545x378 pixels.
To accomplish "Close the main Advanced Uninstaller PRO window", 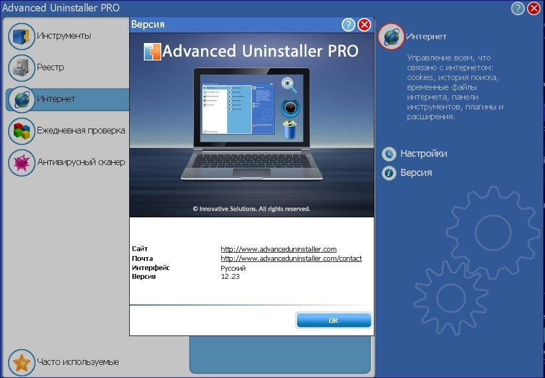I will coord(534,8).
